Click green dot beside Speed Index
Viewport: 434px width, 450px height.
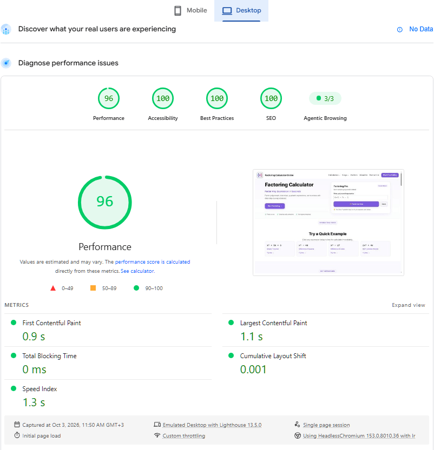click(x=14, y=388)
